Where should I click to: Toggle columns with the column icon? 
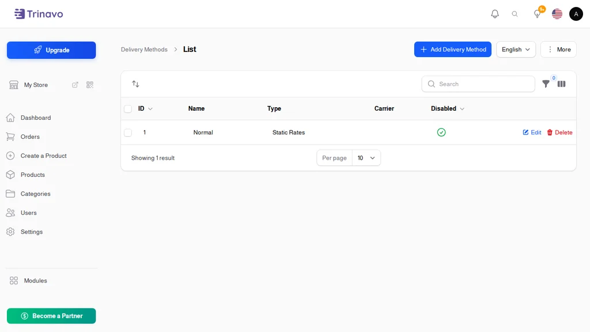pyautogui.click(x=561, y=84)
